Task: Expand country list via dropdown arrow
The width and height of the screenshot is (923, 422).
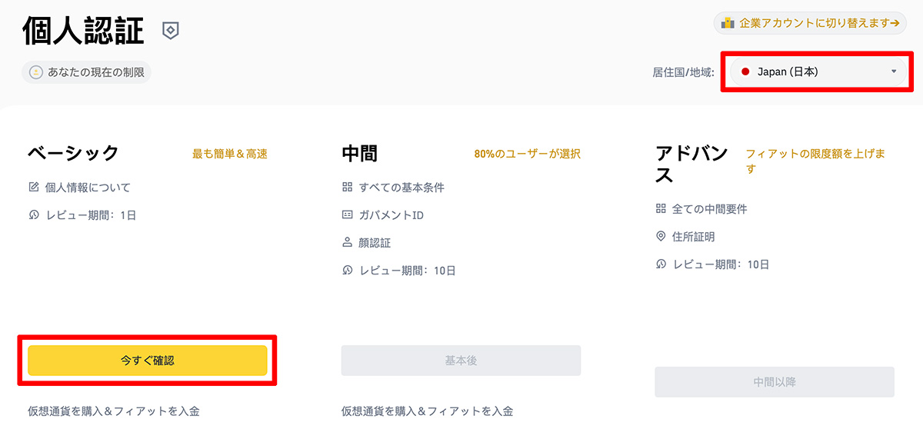Action: point(894,72)
